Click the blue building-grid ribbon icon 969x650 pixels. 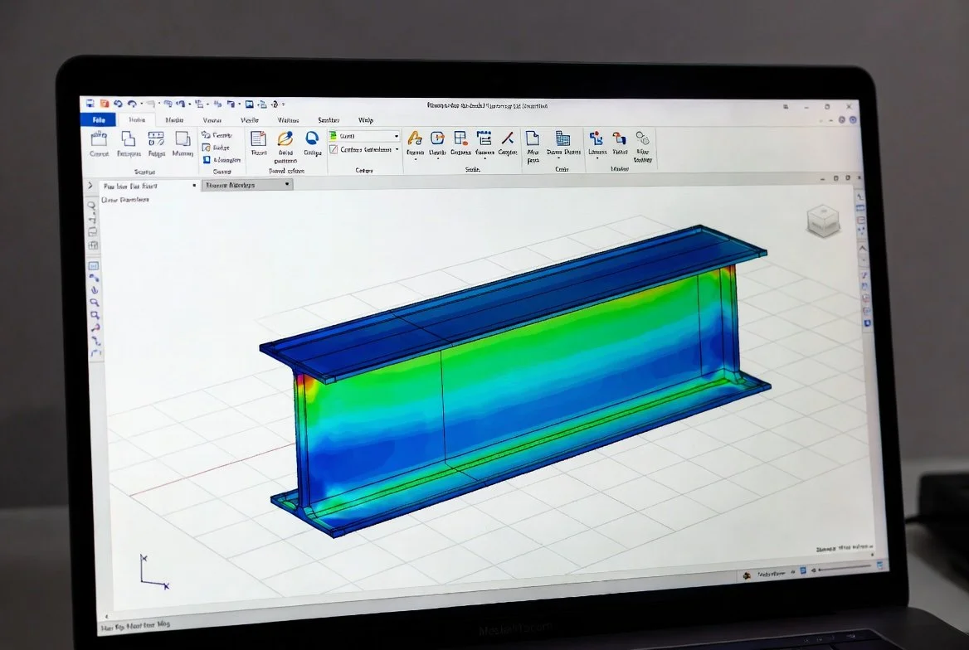pyautogui.click(x=562, y=138)
